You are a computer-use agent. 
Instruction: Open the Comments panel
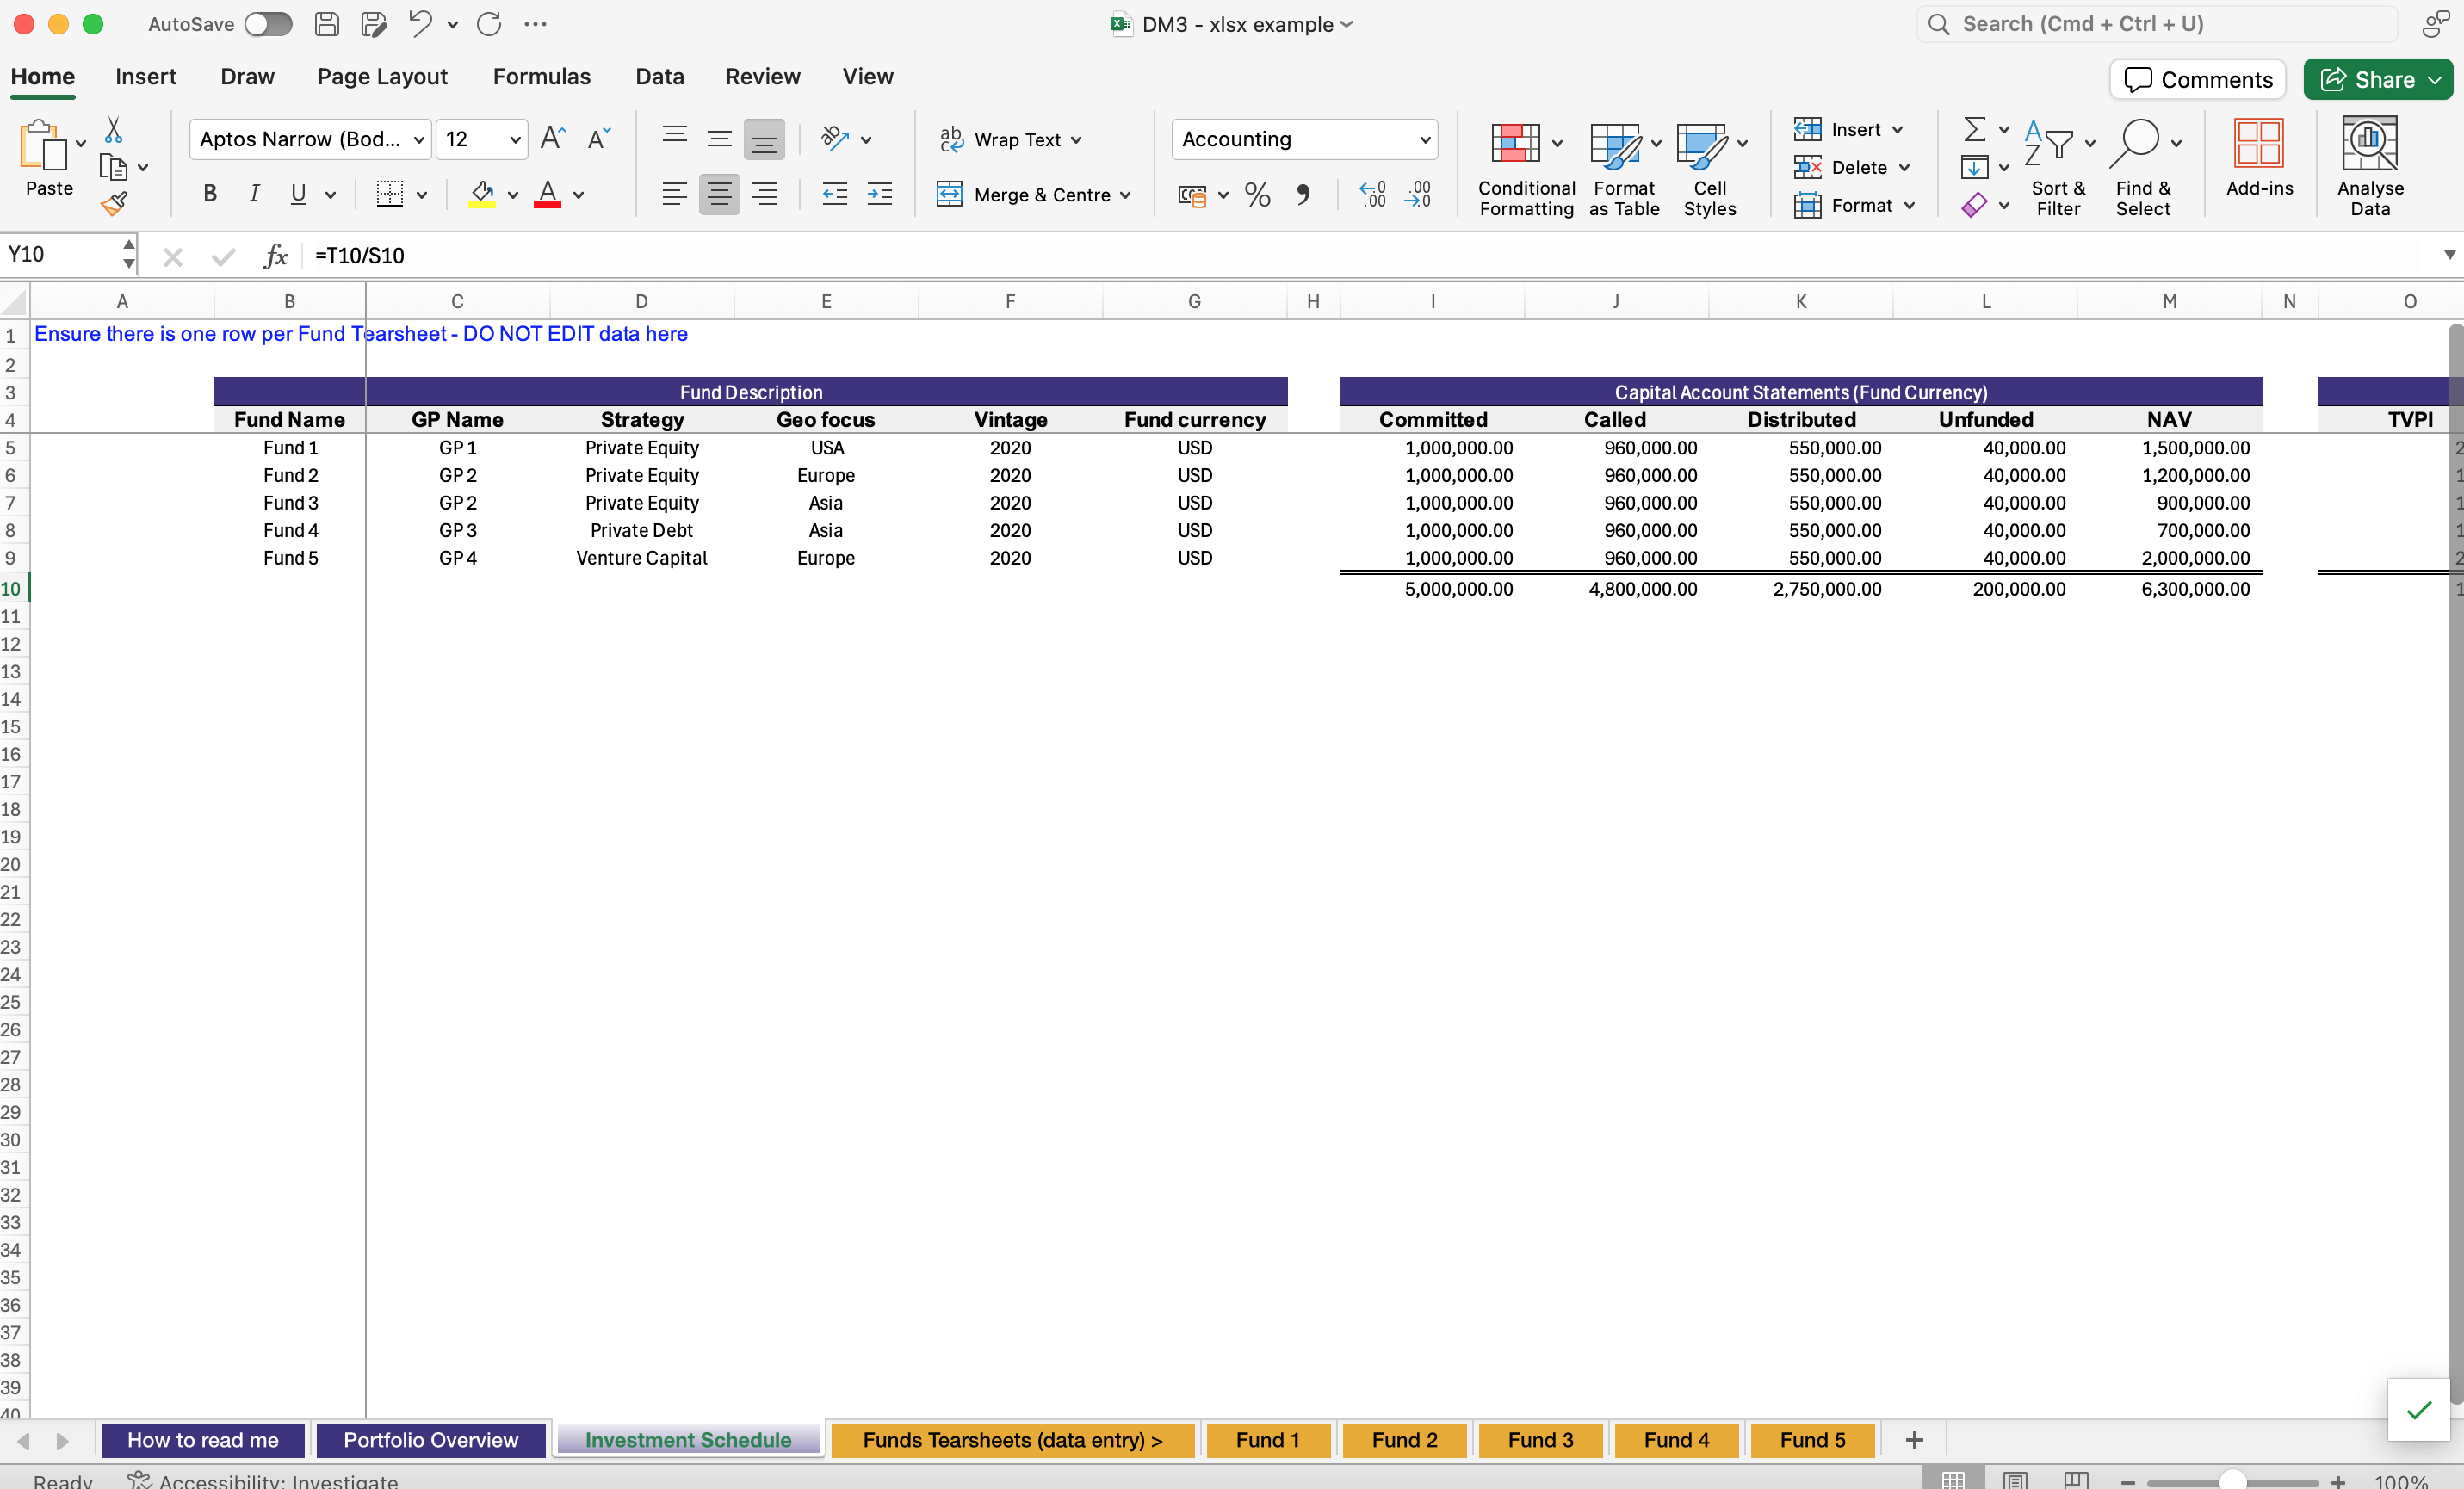(x=2197, y=79)
